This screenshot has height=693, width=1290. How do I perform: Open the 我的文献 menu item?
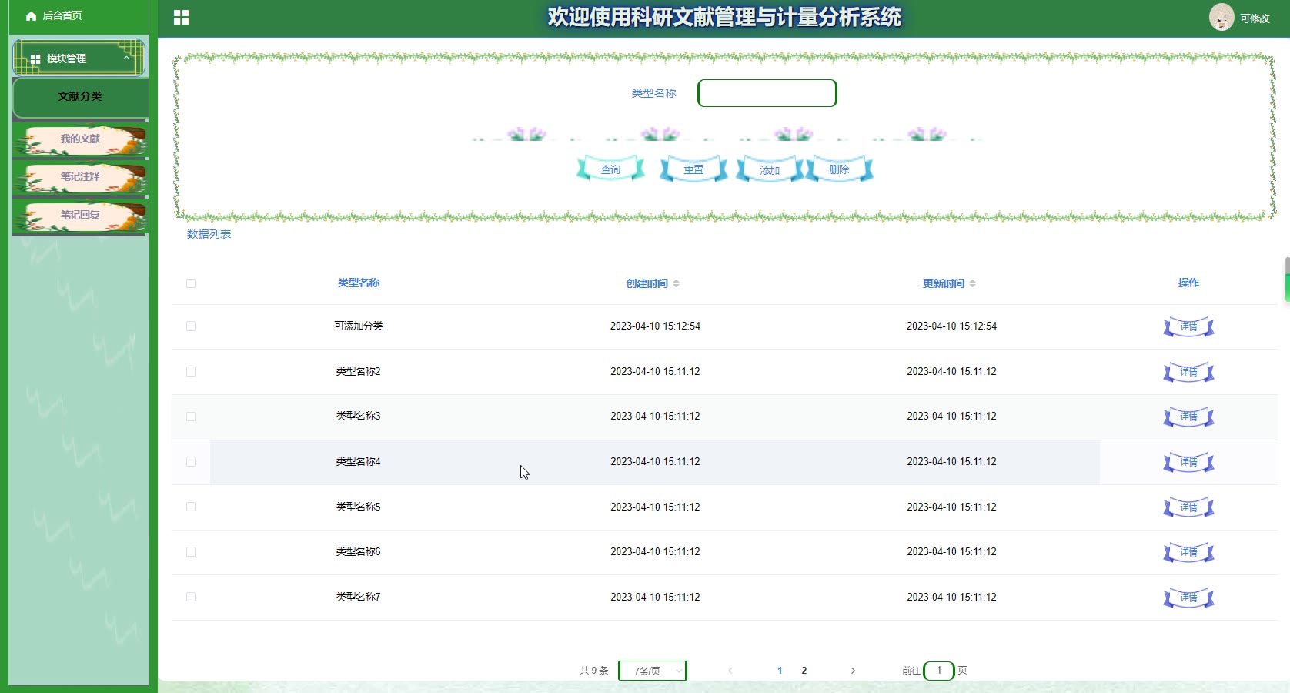click(80, 139)
